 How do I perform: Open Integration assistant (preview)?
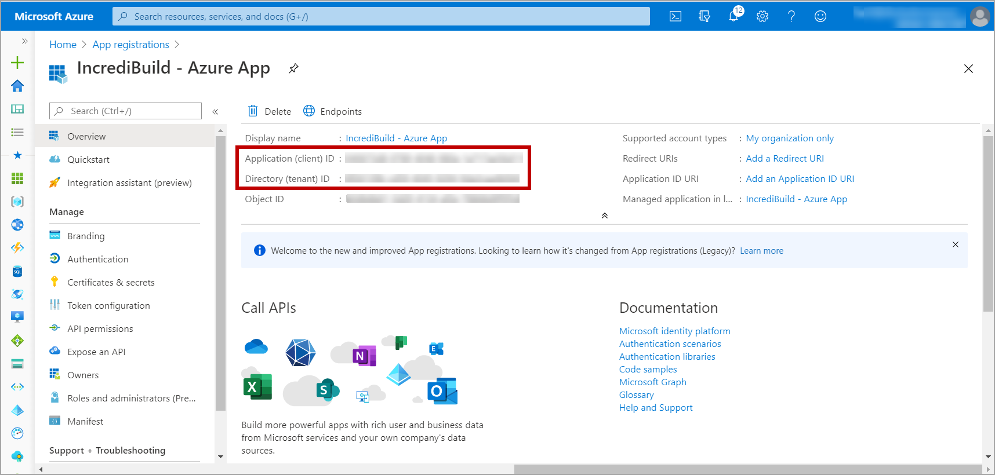tap(125, 182)
